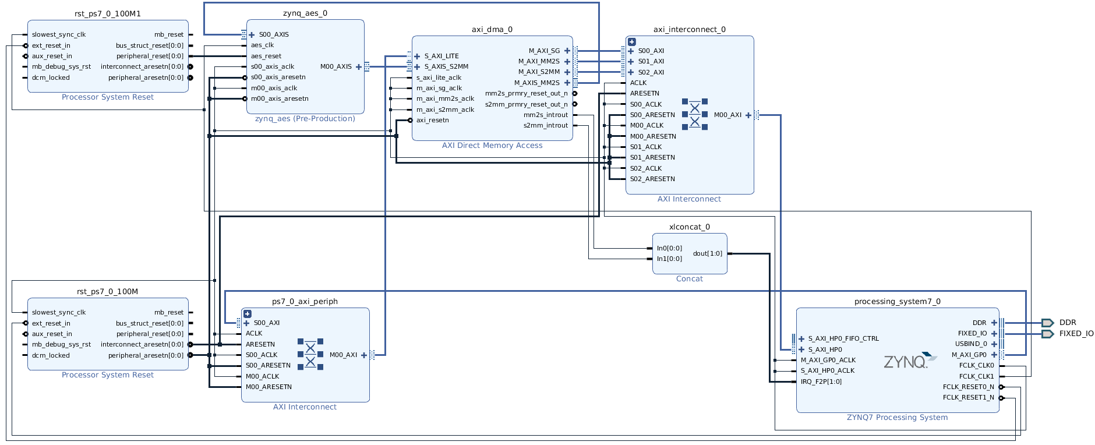This screenshot has height=445, width=1095.
Task: Click the 'zynq_aes (Pre-Production)' label
Action: (305, 119)
